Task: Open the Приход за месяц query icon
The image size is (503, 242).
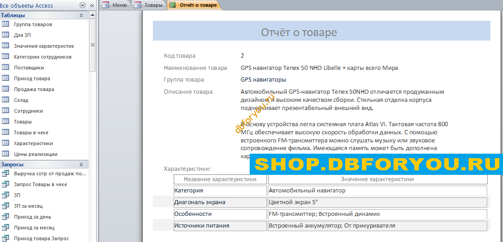Action: coord(5,228)
